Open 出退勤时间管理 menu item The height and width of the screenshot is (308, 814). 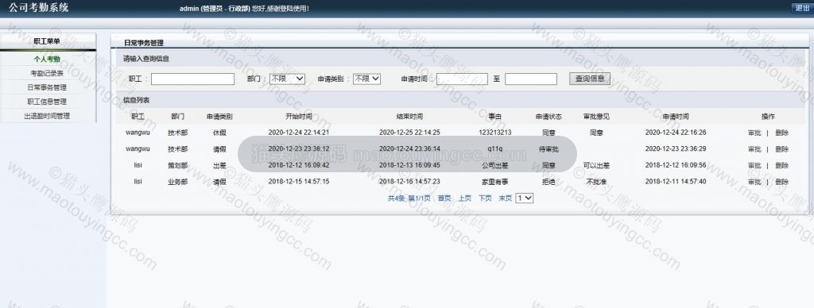pyautogui.click(x=47, y=116)
